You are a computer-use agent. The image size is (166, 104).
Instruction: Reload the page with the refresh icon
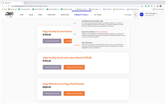pos(9,6)
